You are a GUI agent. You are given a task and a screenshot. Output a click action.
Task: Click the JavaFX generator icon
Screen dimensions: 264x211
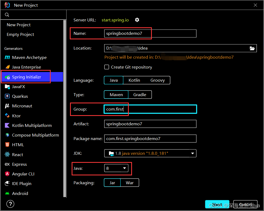pos(7,87)
